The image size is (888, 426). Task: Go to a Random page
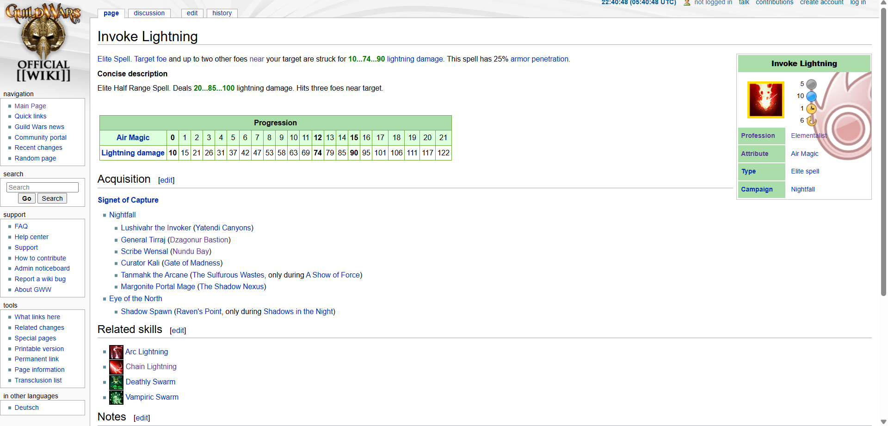point(35,158)
